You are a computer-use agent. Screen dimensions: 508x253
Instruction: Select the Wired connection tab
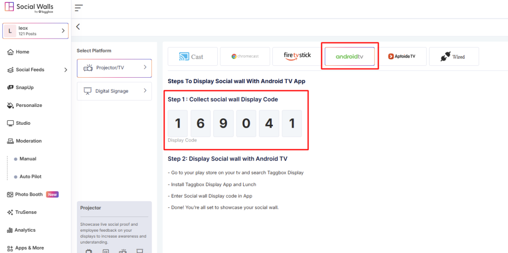453,56
